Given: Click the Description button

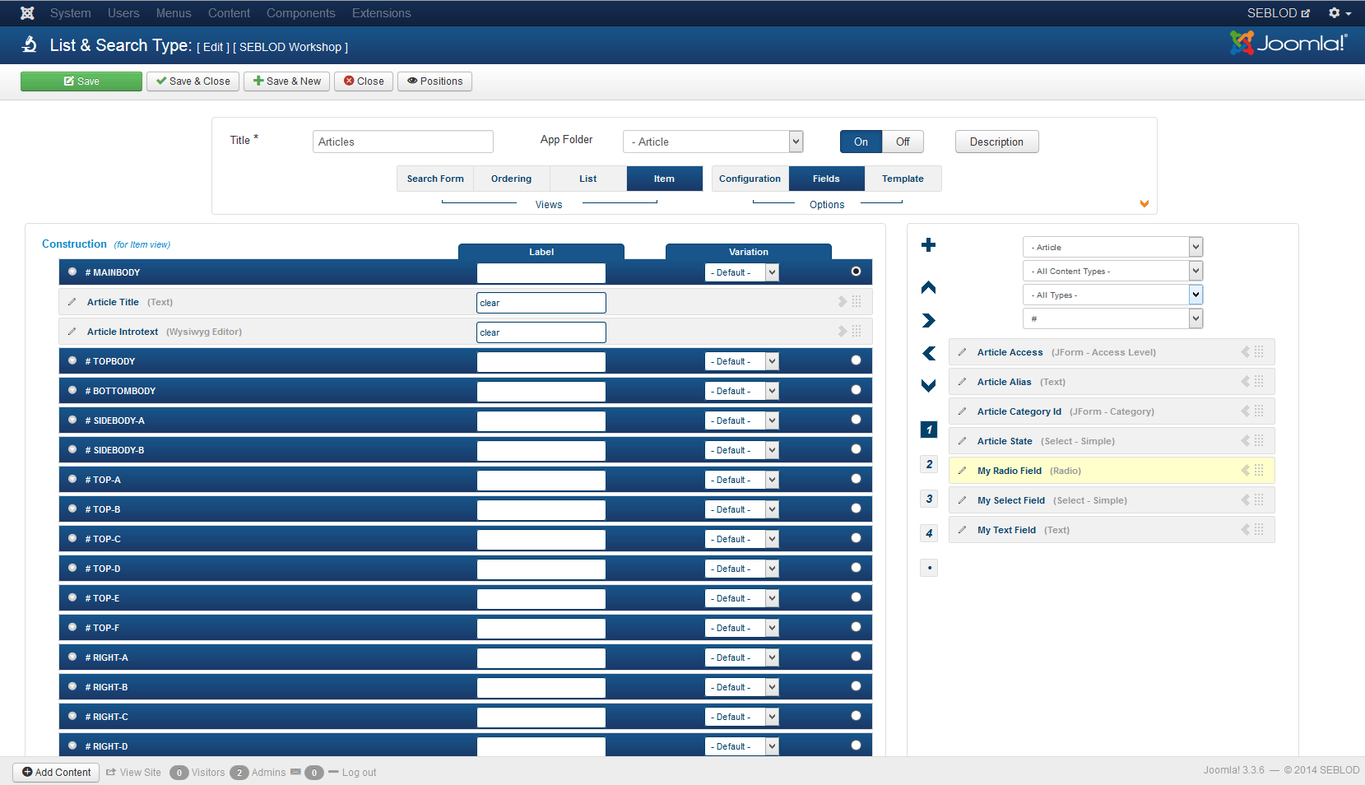Looking at the screenshot, I should [996, 142].
